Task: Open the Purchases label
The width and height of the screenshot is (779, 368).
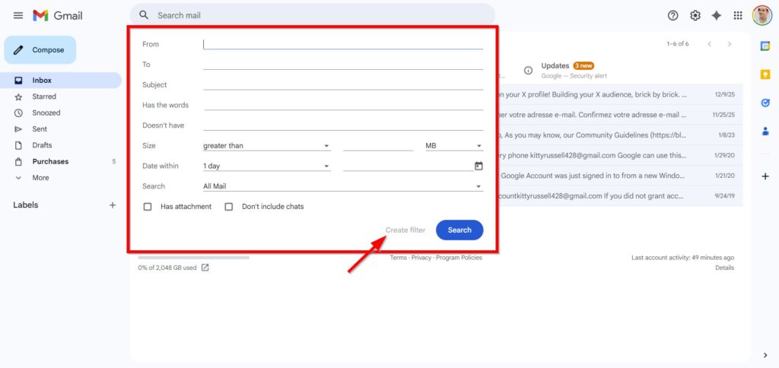Action: (61, 161)
